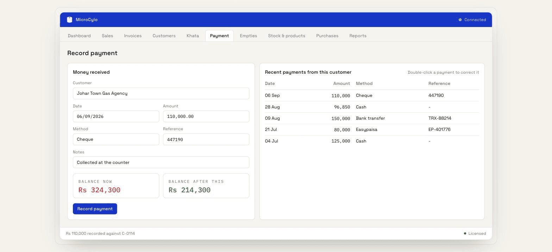Image resolution: width=552 pixels, height=252 pixels.
Task: Click the MicroCylo app title text
Action: (x=87, y=20)
